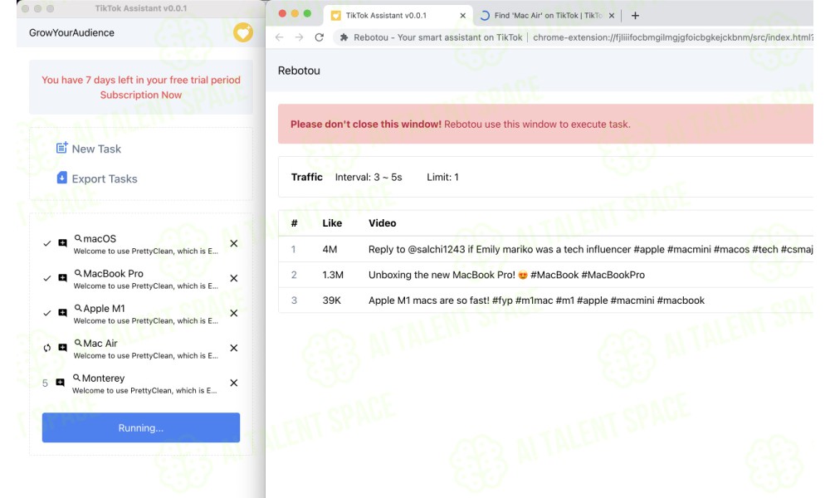Delete the Mac Air task
Viewport: 830px width, 498px height.
pos(233,349)
